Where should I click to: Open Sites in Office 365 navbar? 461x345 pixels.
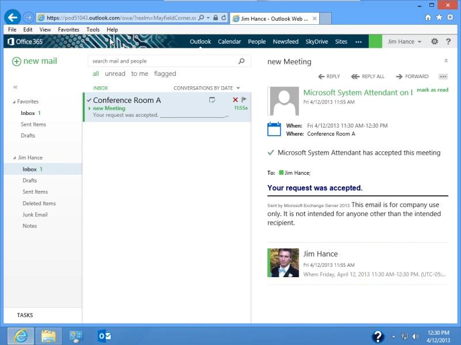(x=341, y=41)
